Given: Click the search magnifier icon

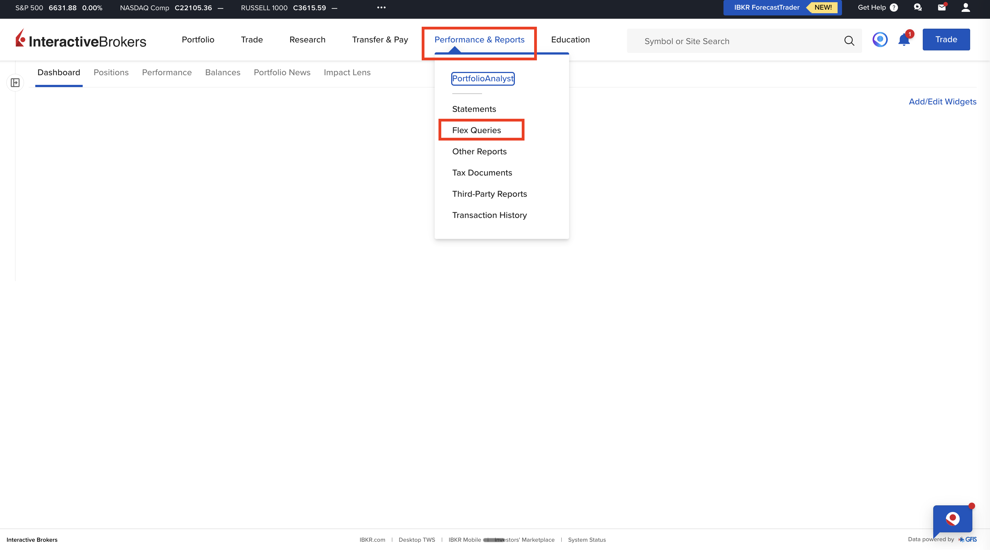Looking at the screenshot, I should click(x=849, y=41).
